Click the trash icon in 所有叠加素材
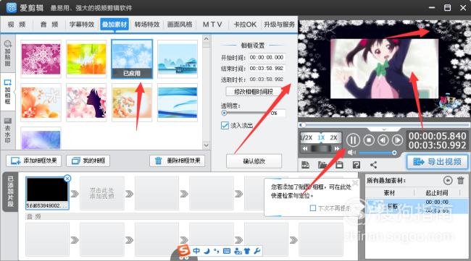Screen dimensions: 471x261 [x=460, y=181]
